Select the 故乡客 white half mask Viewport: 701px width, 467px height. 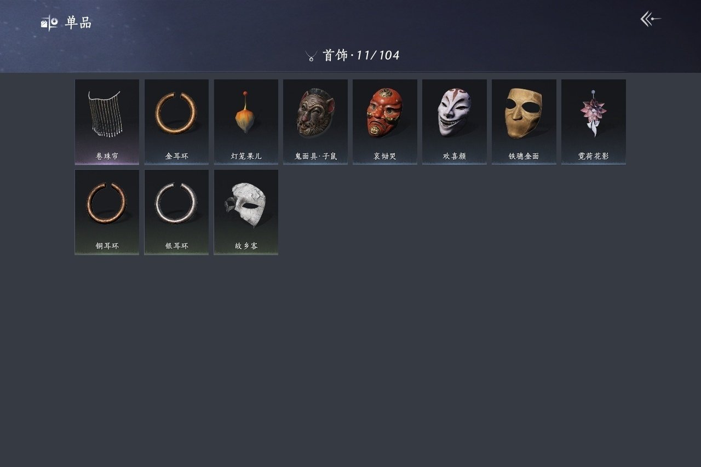click(x=246, y=212)
